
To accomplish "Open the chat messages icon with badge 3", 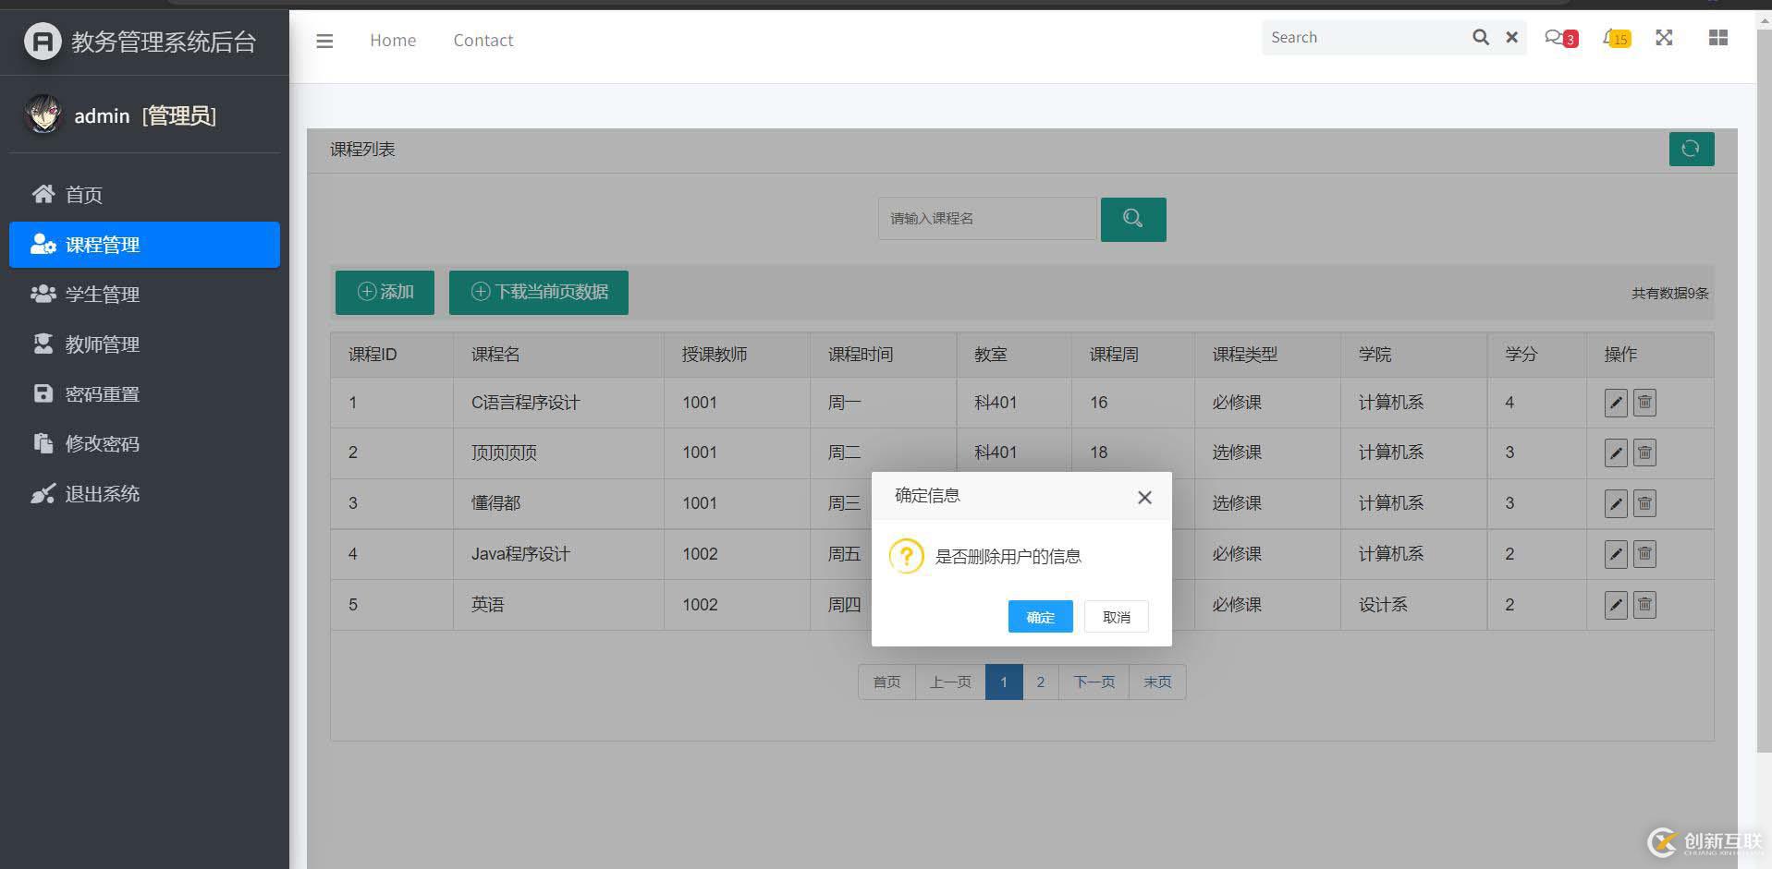I will tap(1558, 38).
